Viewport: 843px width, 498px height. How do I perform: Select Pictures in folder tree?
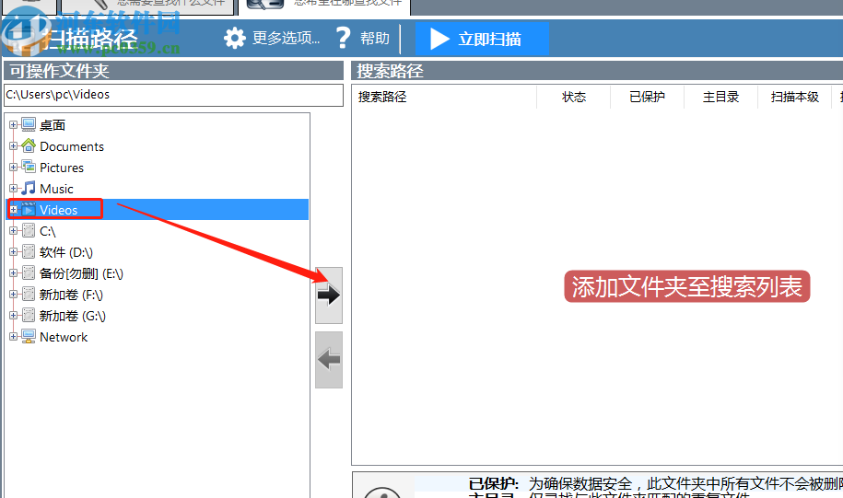point(62,168)
